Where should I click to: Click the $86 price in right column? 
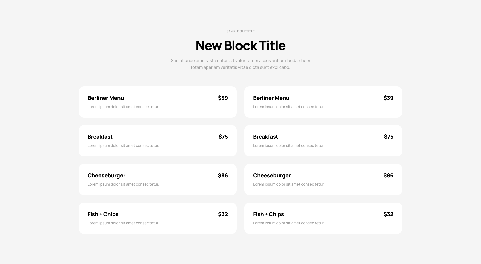388,175
